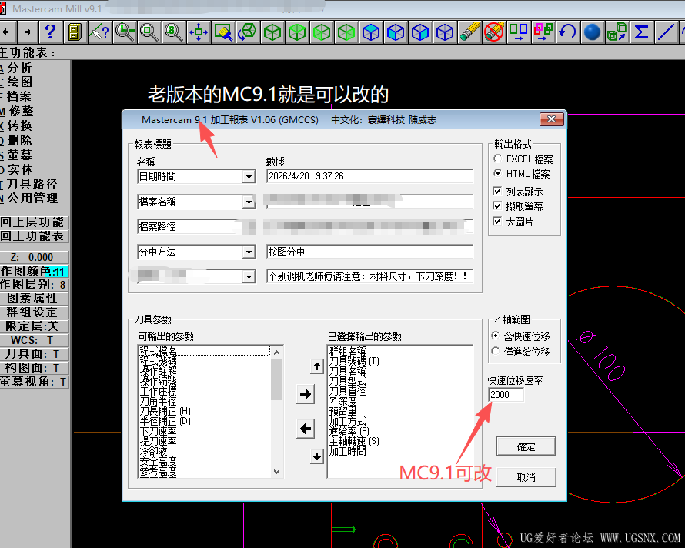Click the blue squares translate icon

tap(519, 32)
